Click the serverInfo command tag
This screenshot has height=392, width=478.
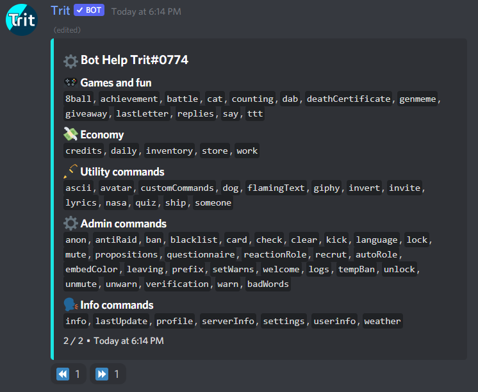coord(228,321)
